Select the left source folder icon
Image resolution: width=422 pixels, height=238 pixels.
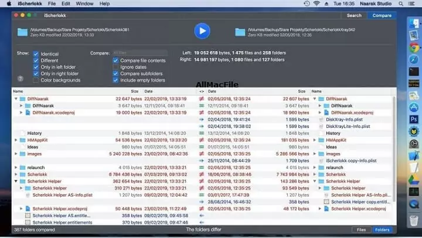[22, 32]
